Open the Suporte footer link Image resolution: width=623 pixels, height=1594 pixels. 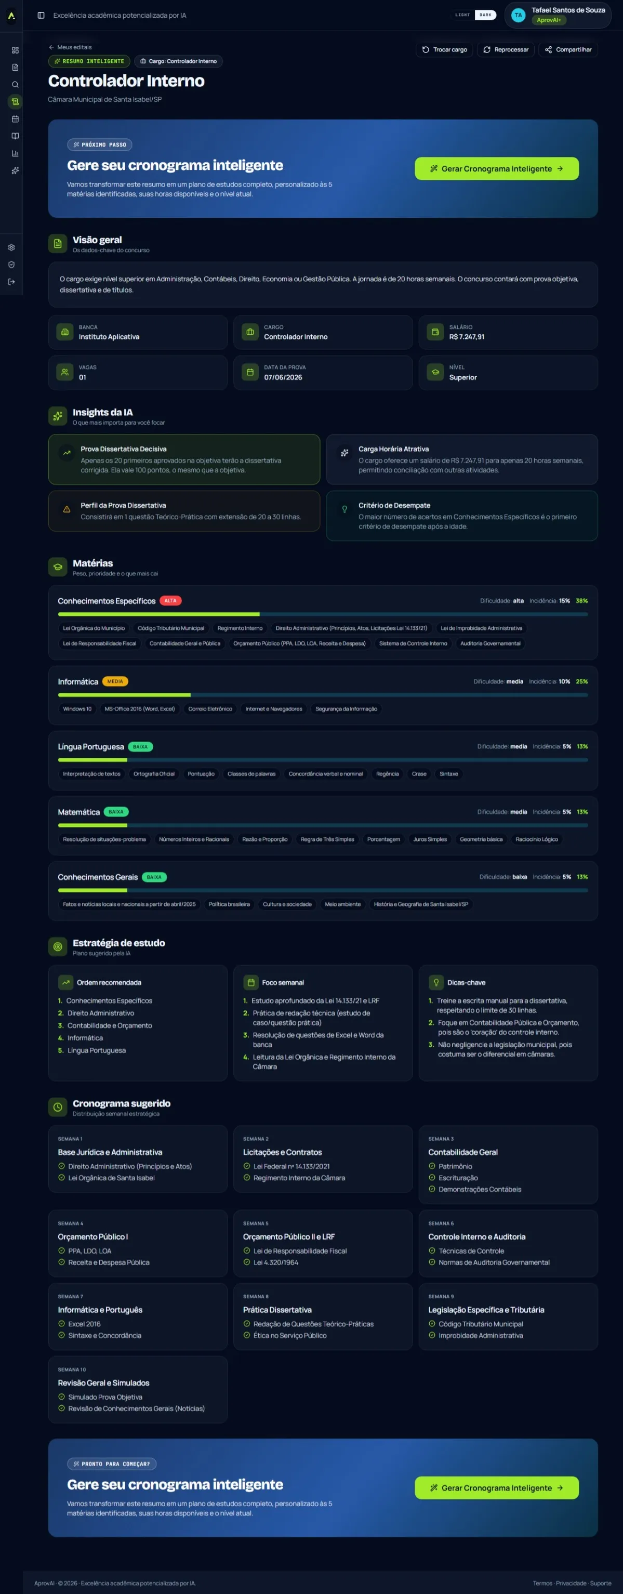[x=600, y=1583]
